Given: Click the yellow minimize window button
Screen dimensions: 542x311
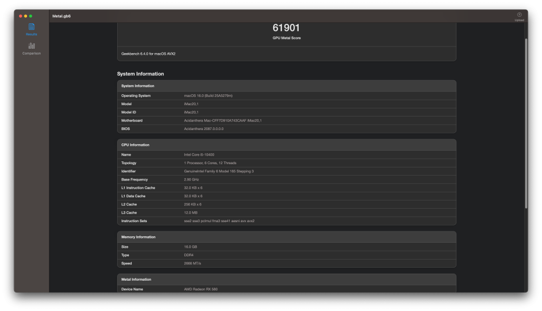Looking at the screenshot, I should (x=25, y=16).
